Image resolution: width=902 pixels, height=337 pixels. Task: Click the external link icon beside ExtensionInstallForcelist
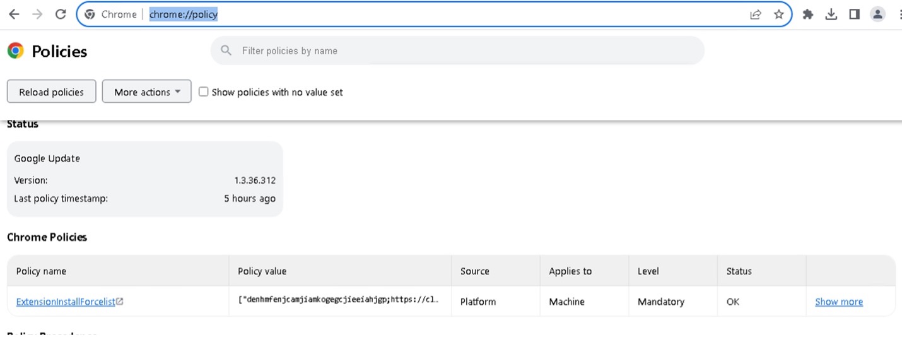(120, 302)
